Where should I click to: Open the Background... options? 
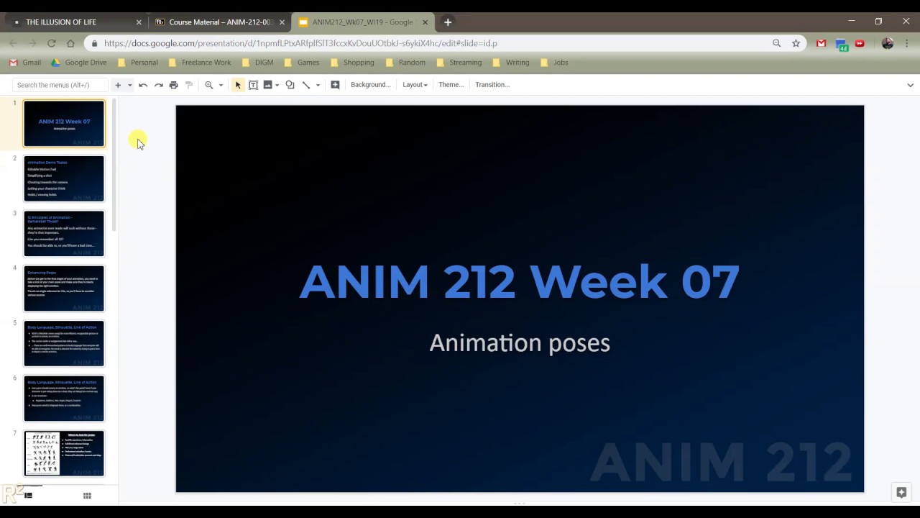(x=371, y=85)
